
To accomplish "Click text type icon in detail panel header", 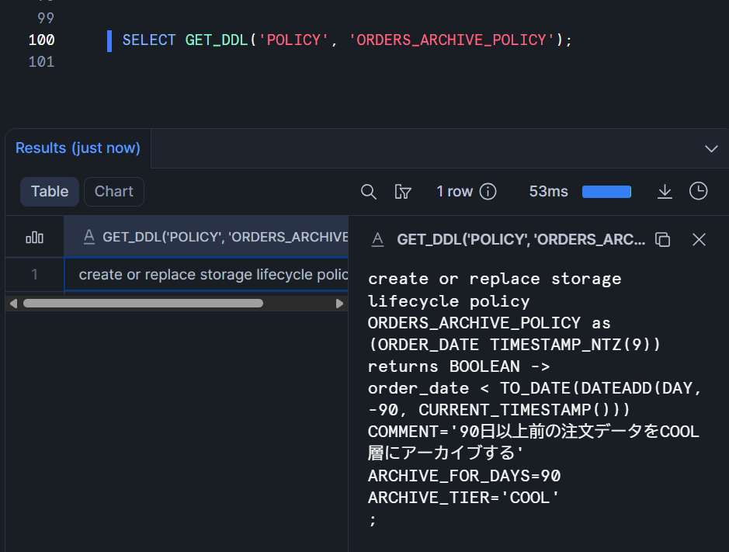I will tap(378, 239).
